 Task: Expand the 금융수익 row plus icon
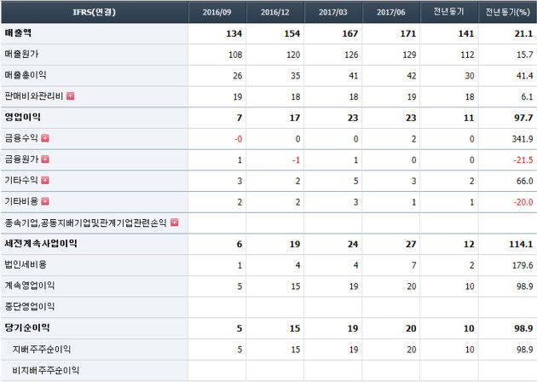tap(45, 138)
